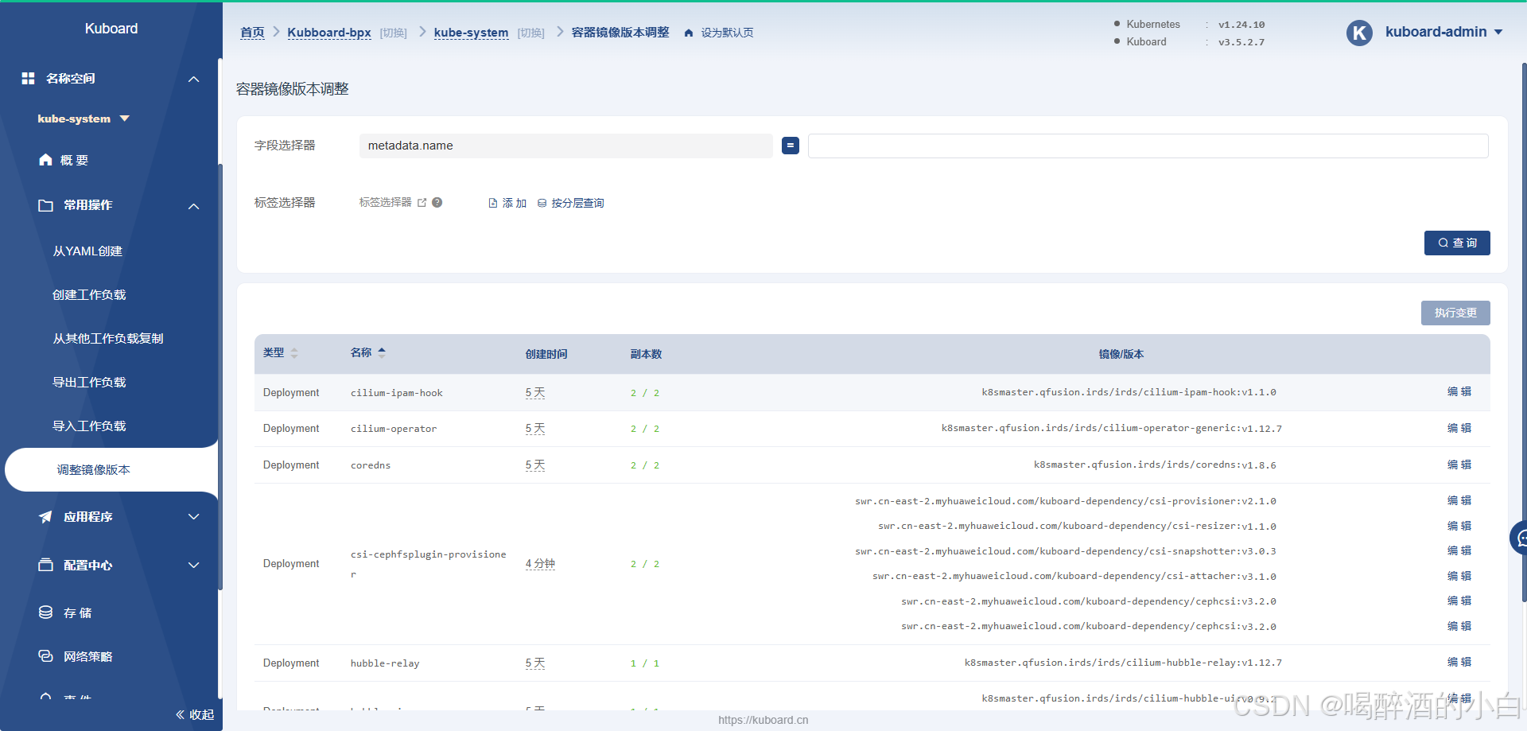Select 从YAML创建 in the sidebar
The image size is (1527, 731).
(87, 251)
